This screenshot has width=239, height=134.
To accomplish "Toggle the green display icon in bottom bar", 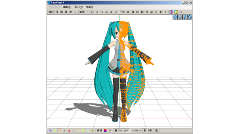I will [55, 131].
